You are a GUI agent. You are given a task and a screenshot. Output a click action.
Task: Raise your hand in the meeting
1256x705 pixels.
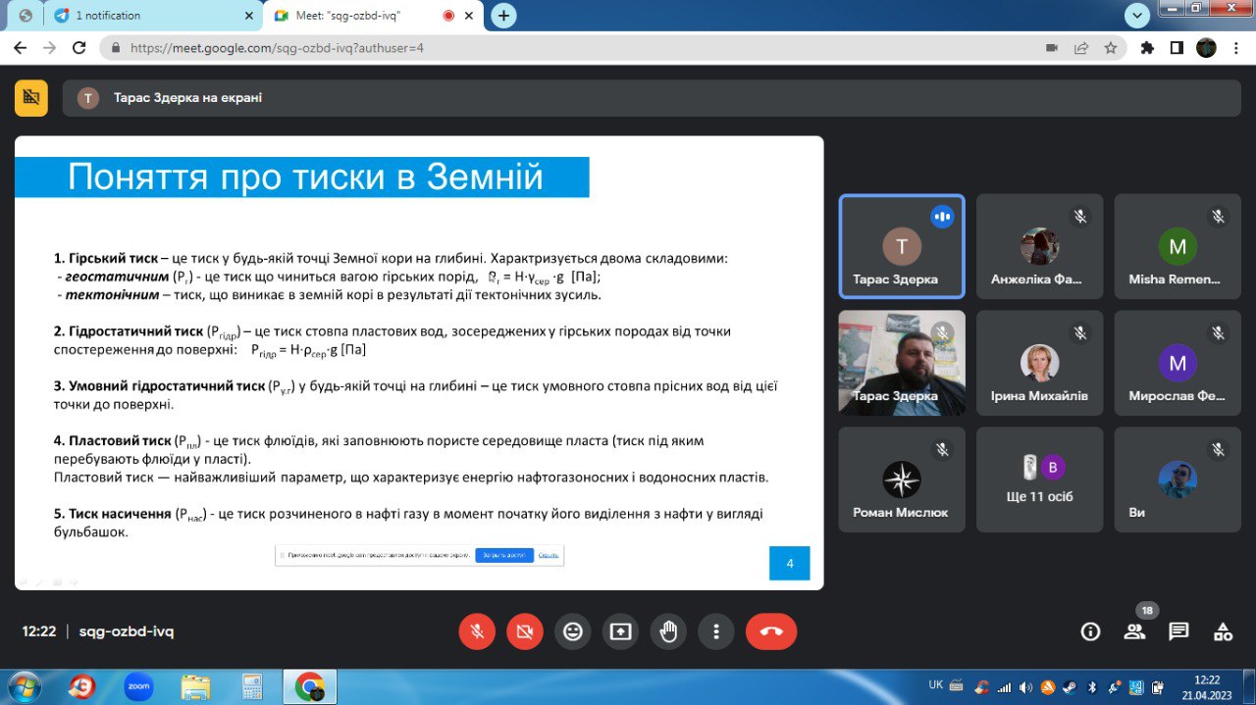click(668, 631)
